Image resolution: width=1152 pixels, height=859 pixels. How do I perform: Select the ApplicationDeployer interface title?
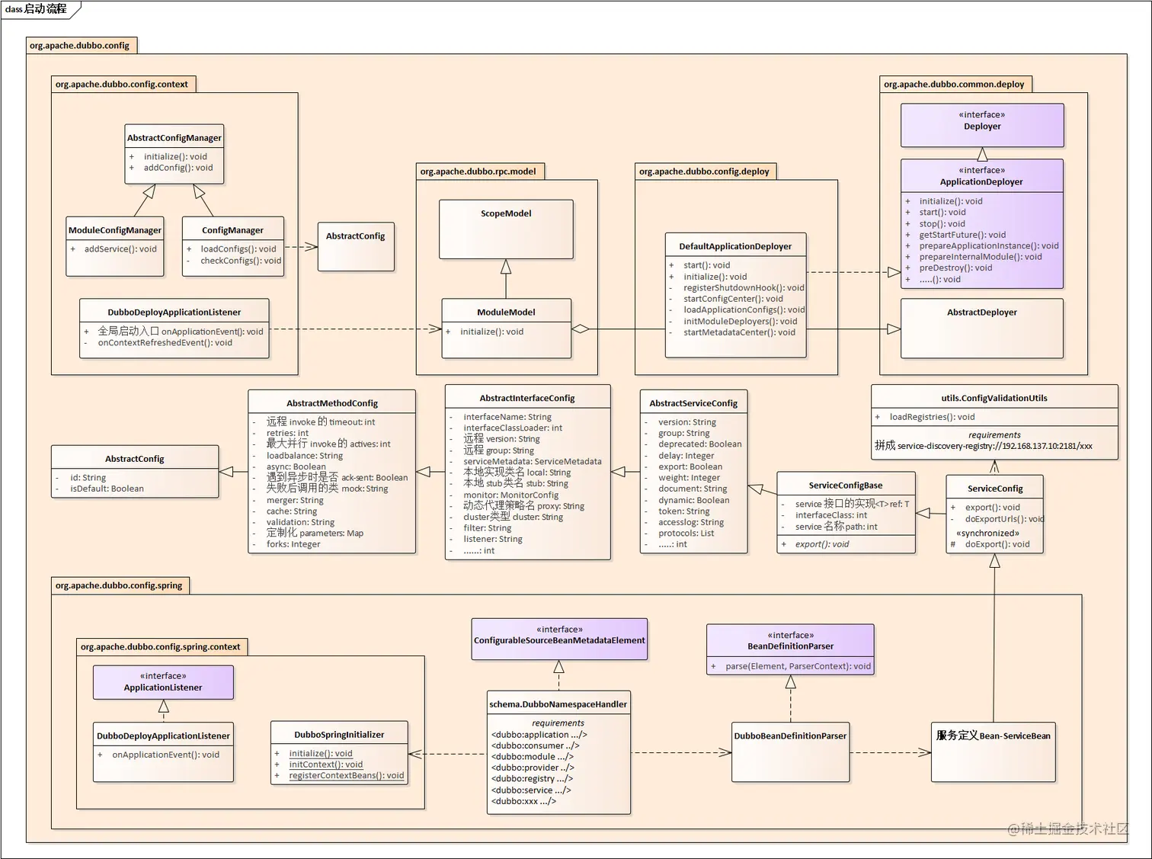981,182
